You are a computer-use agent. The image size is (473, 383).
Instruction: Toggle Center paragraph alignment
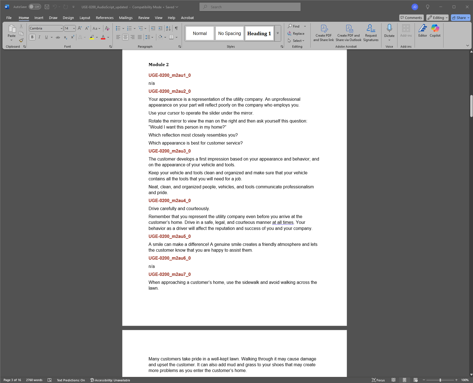click(x=125, y=37)
